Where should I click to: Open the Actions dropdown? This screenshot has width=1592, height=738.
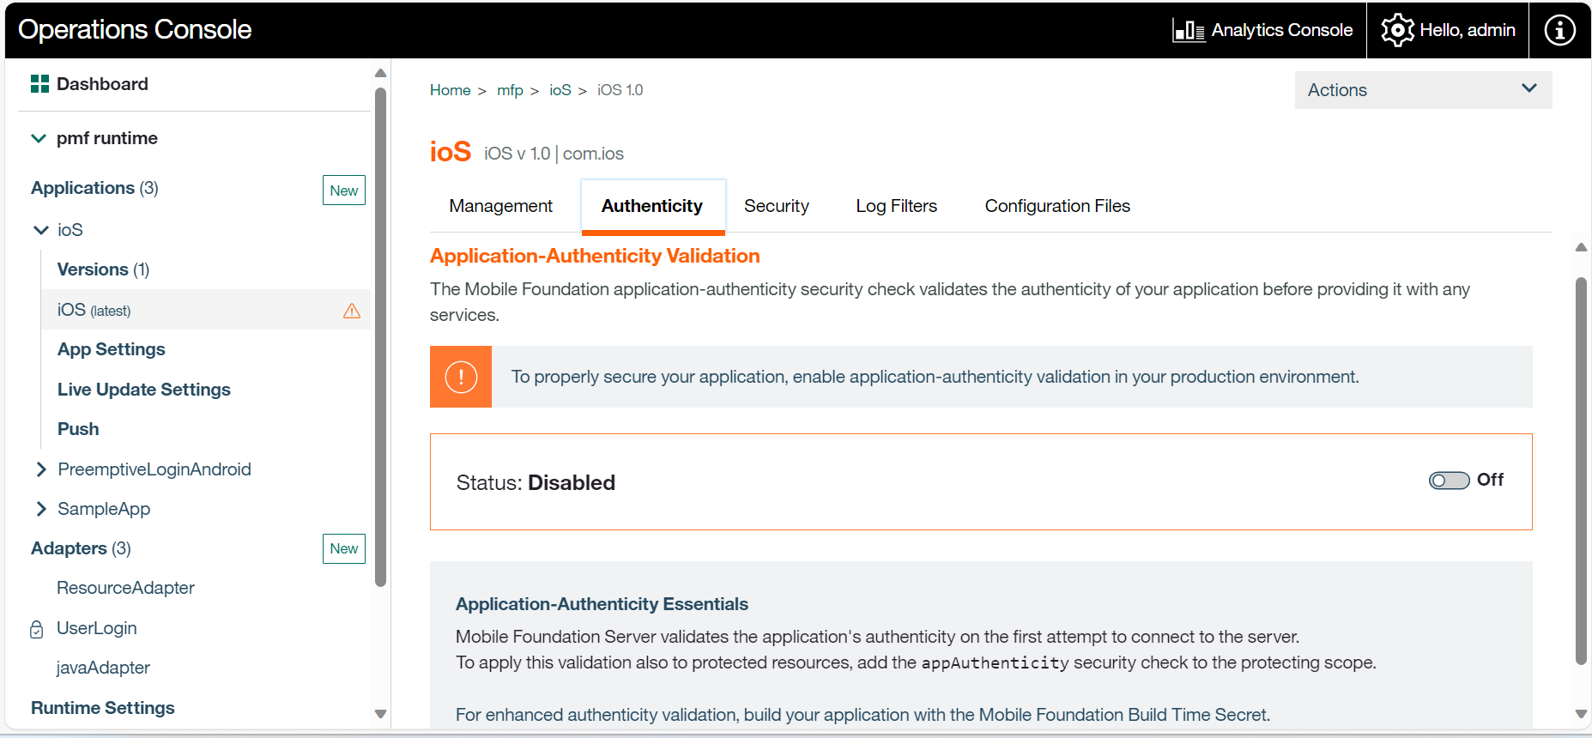point(1422,90)
